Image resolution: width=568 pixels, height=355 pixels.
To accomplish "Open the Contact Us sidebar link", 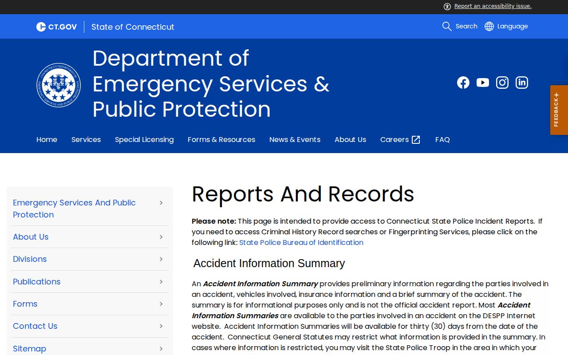I will pos(35,326).
